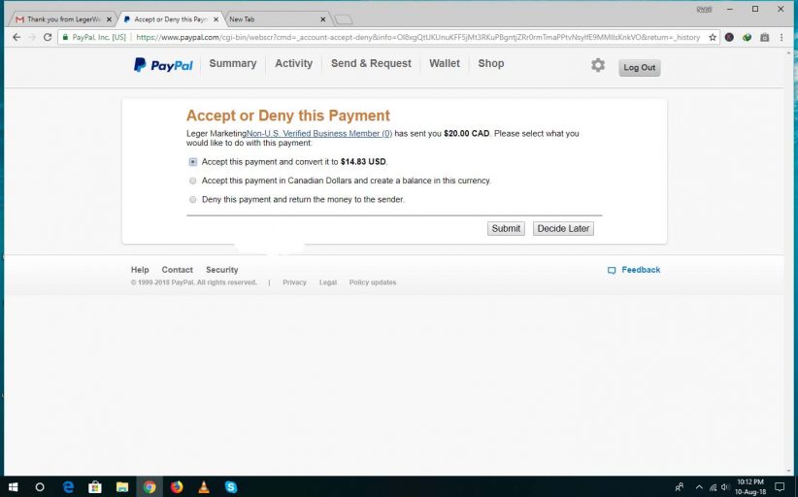
Task: Click the Feedback chat icon
Action: [x=612, y=270]
